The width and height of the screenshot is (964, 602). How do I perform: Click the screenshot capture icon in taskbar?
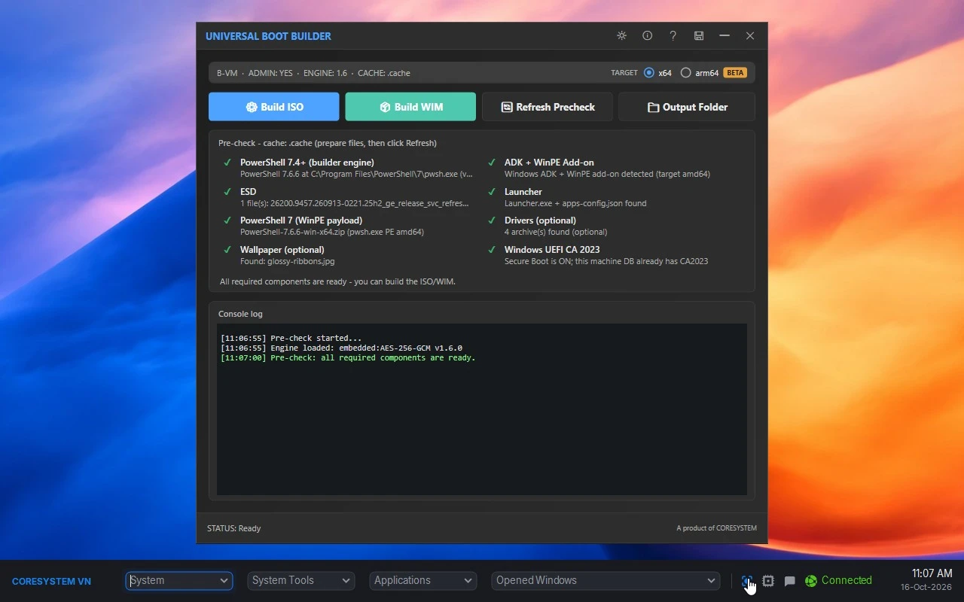click(747, 581)
